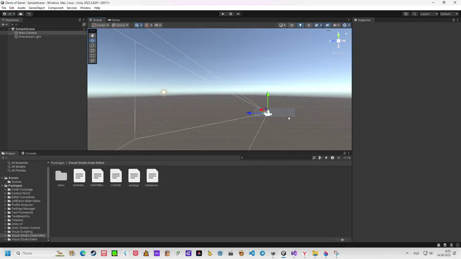This screenshot has width=461, height=259.
Task: Open Telegram from the taskbar
Action: click(262, 253)
